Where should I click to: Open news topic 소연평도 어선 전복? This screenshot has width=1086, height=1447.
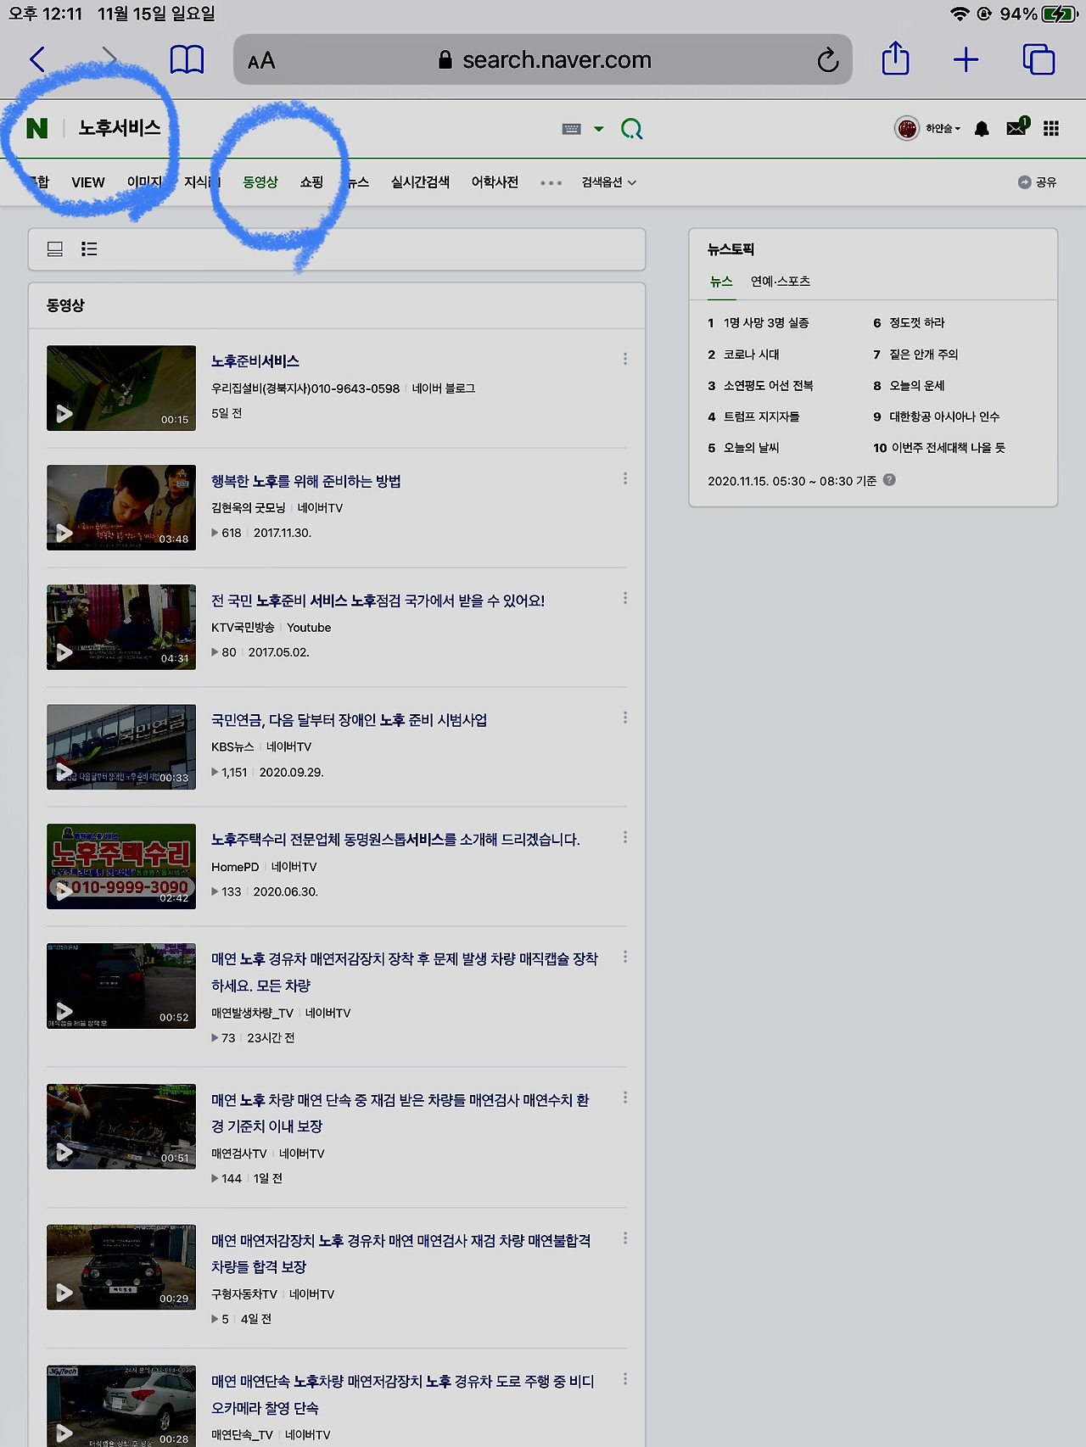click(x=769, y=386)
